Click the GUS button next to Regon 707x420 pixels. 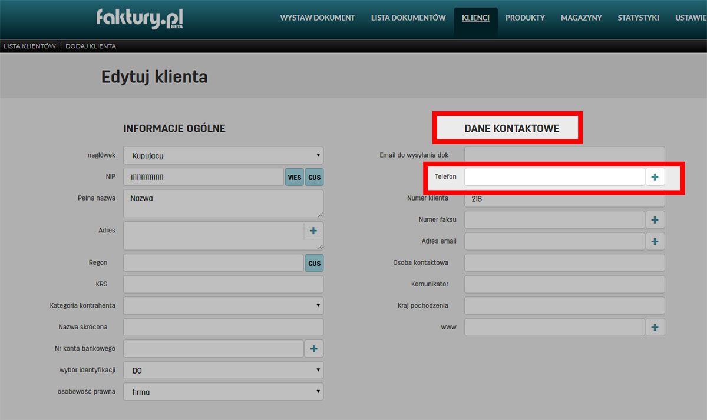pos(315,263)
